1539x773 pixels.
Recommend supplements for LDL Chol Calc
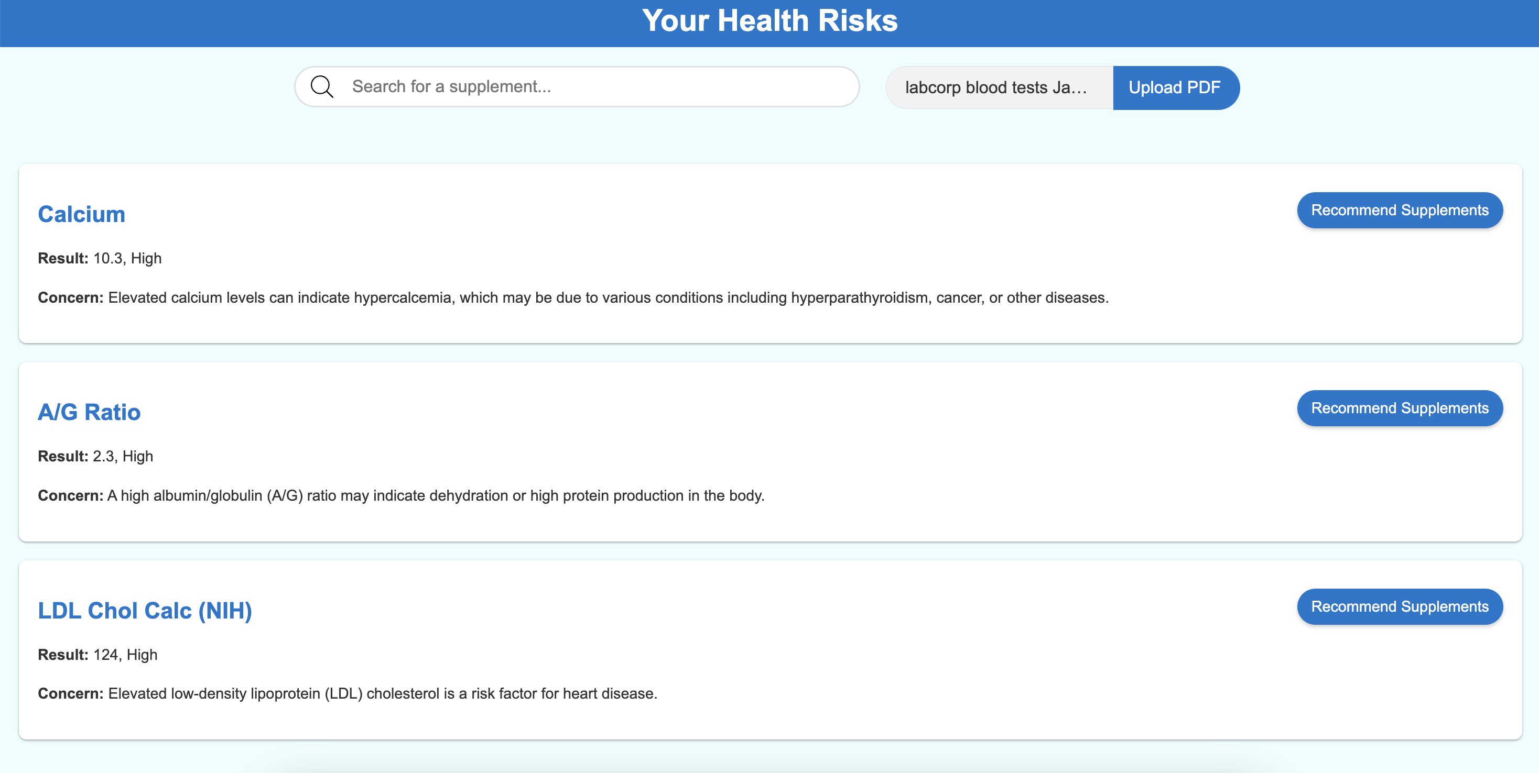1399,606
